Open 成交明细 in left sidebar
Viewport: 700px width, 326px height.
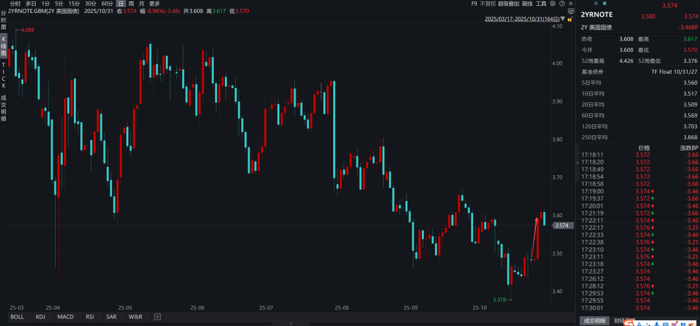[x=3, y=107]
